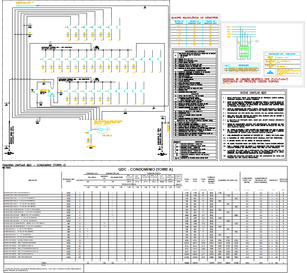
Task: Toggle the SIM cell for circuit 12 iluminação de emergência
Action: click(68, 223)
